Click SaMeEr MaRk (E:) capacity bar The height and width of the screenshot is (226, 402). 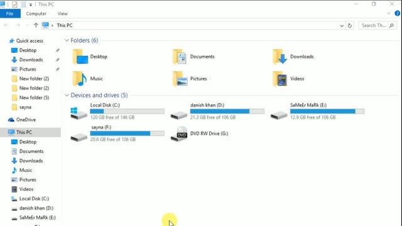pos(327,111)
